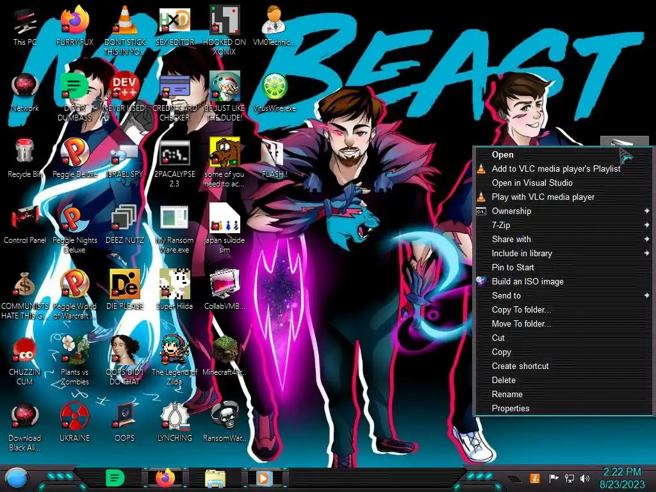This screenshot has height=492, width=656.
Task: Select the VirusWire.exe lime icon
Action: tap(274, 92)
